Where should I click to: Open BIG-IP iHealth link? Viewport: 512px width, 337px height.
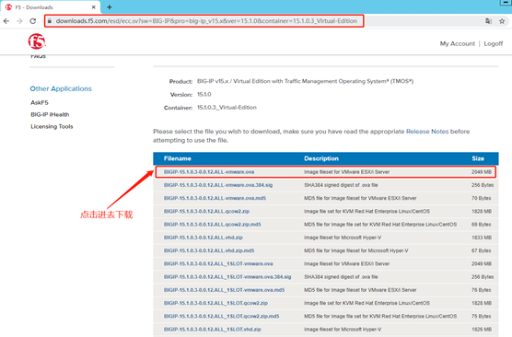[x=50, y=114]
